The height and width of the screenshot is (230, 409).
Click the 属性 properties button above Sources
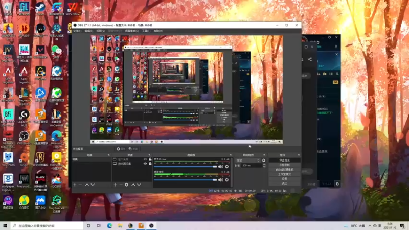coord(121,149)
